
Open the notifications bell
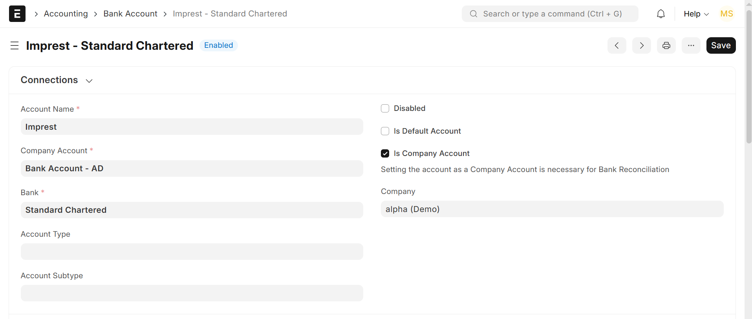coord(661,14)
